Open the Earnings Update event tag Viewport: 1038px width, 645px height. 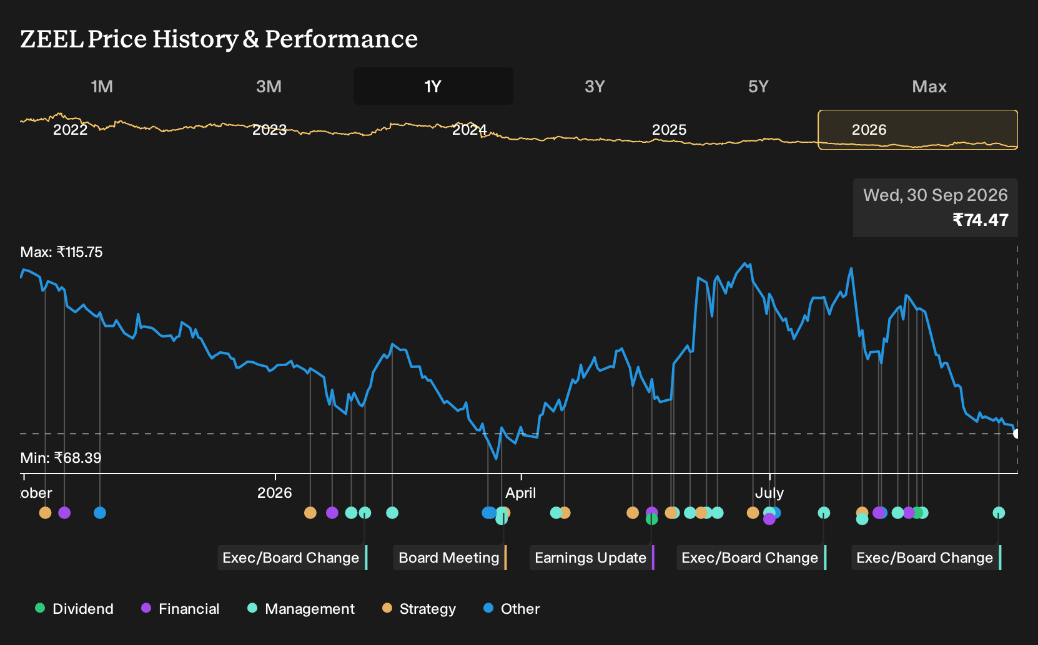591,558
